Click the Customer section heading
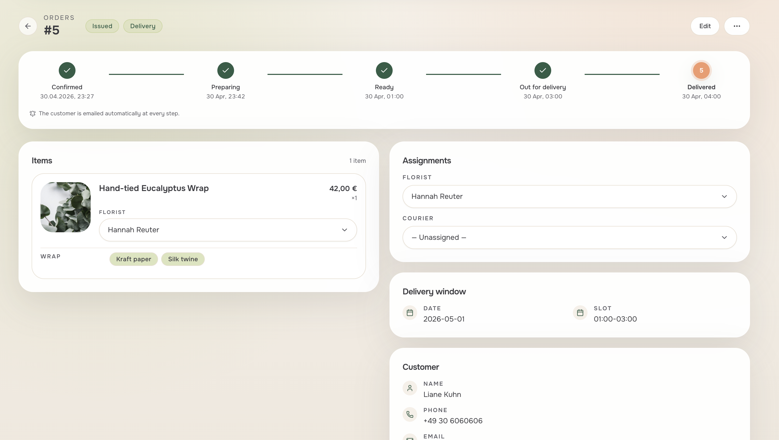Screen dimensions: 779x440 click(x=421, y=367)
